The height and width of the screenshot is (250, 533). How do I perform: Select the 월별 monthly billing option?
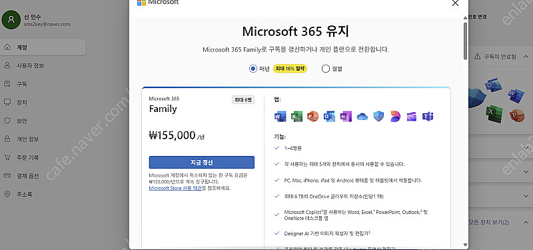click(x=326, y=69)
